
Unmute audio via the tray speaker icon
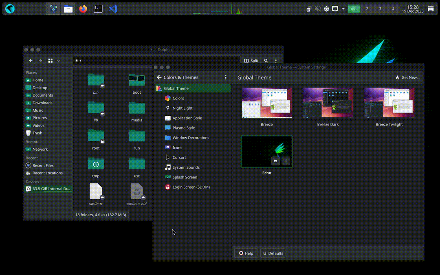317,8
